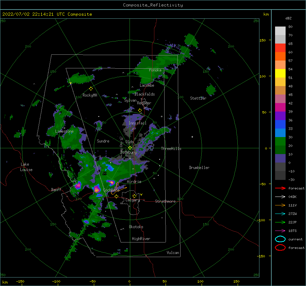Click the yellow 54 dBZ color swatch
This screenshot has height=286, width=306.
tap(280, 73)
